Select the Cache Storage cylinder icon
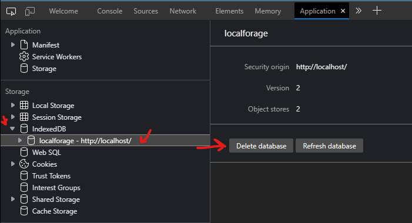Viewport: 412px width, 223px height. click(x=24, y=211)
